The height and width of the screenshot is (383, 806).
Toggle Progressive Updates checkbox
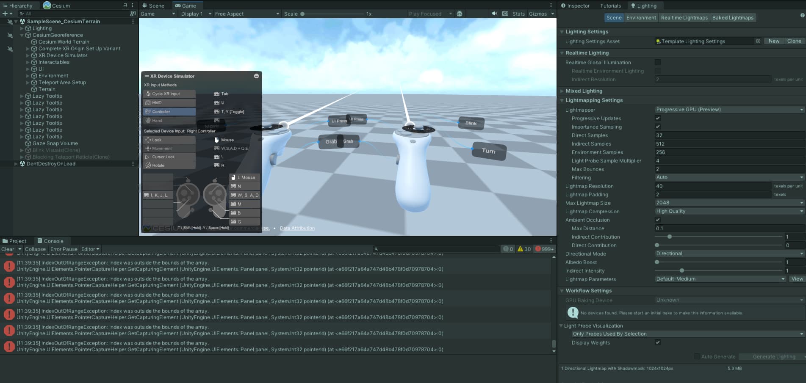[x=658, y=118]
